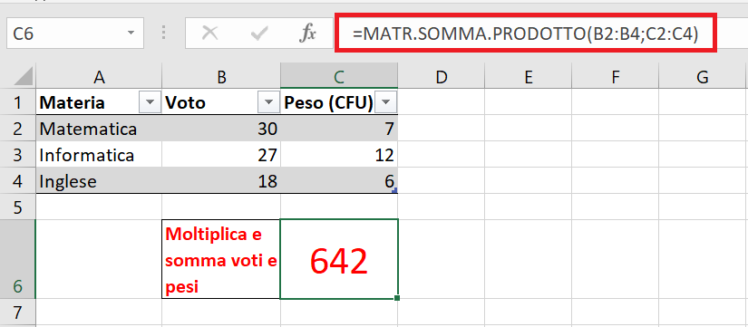This screenshot has width=748, height=327.
Task: Open the Voto column filter dropdown
Action: (x=269, y=102)
